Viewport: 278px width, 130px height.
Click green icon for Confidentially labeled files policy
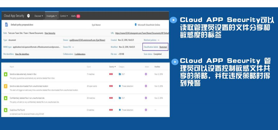tap(6, 98)
